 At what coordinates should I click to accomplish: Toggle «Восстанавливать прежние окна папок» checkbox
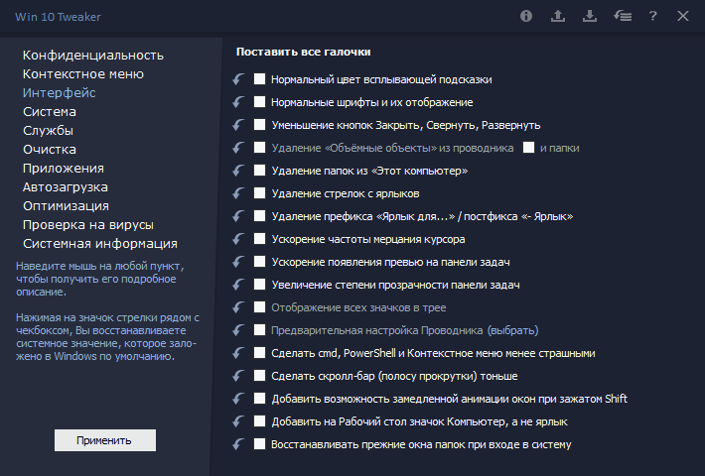260,444
